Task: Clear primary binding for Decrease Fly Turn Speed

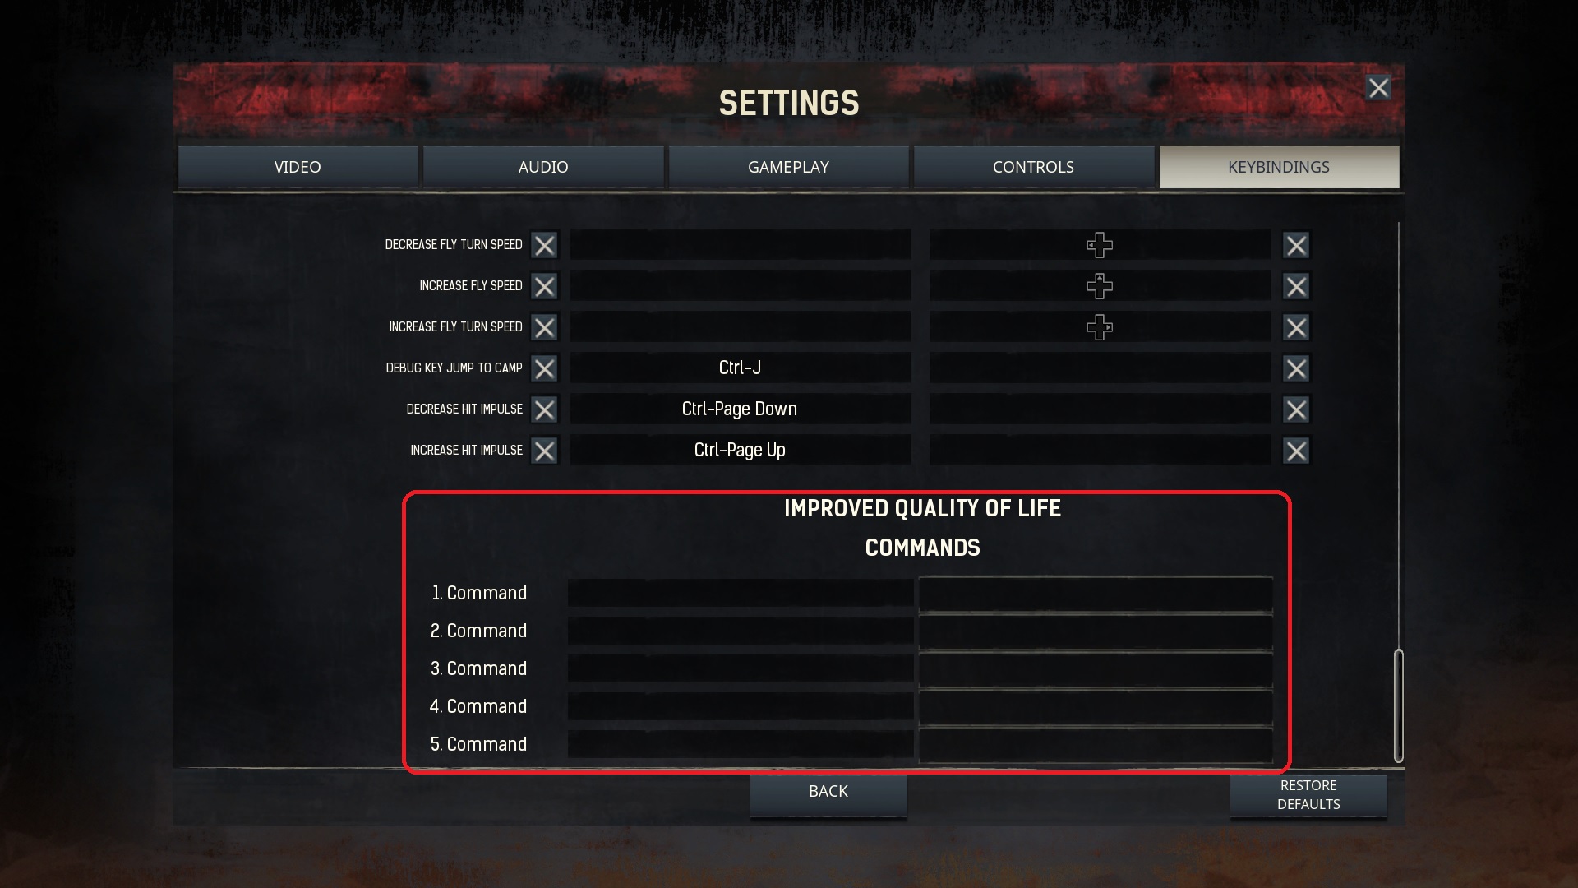Action: point(544,245)
